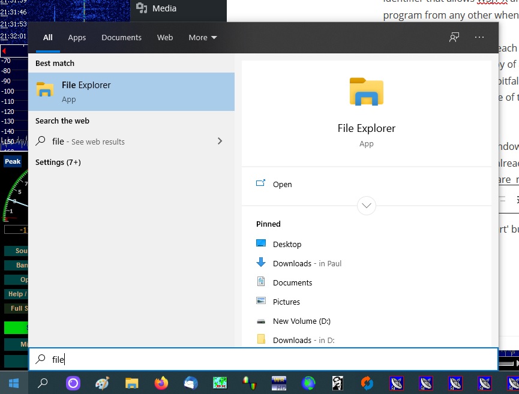Expand the actions list with chevron circle
The width and height of the screenshot is (519, 394).
coord(366,206)
